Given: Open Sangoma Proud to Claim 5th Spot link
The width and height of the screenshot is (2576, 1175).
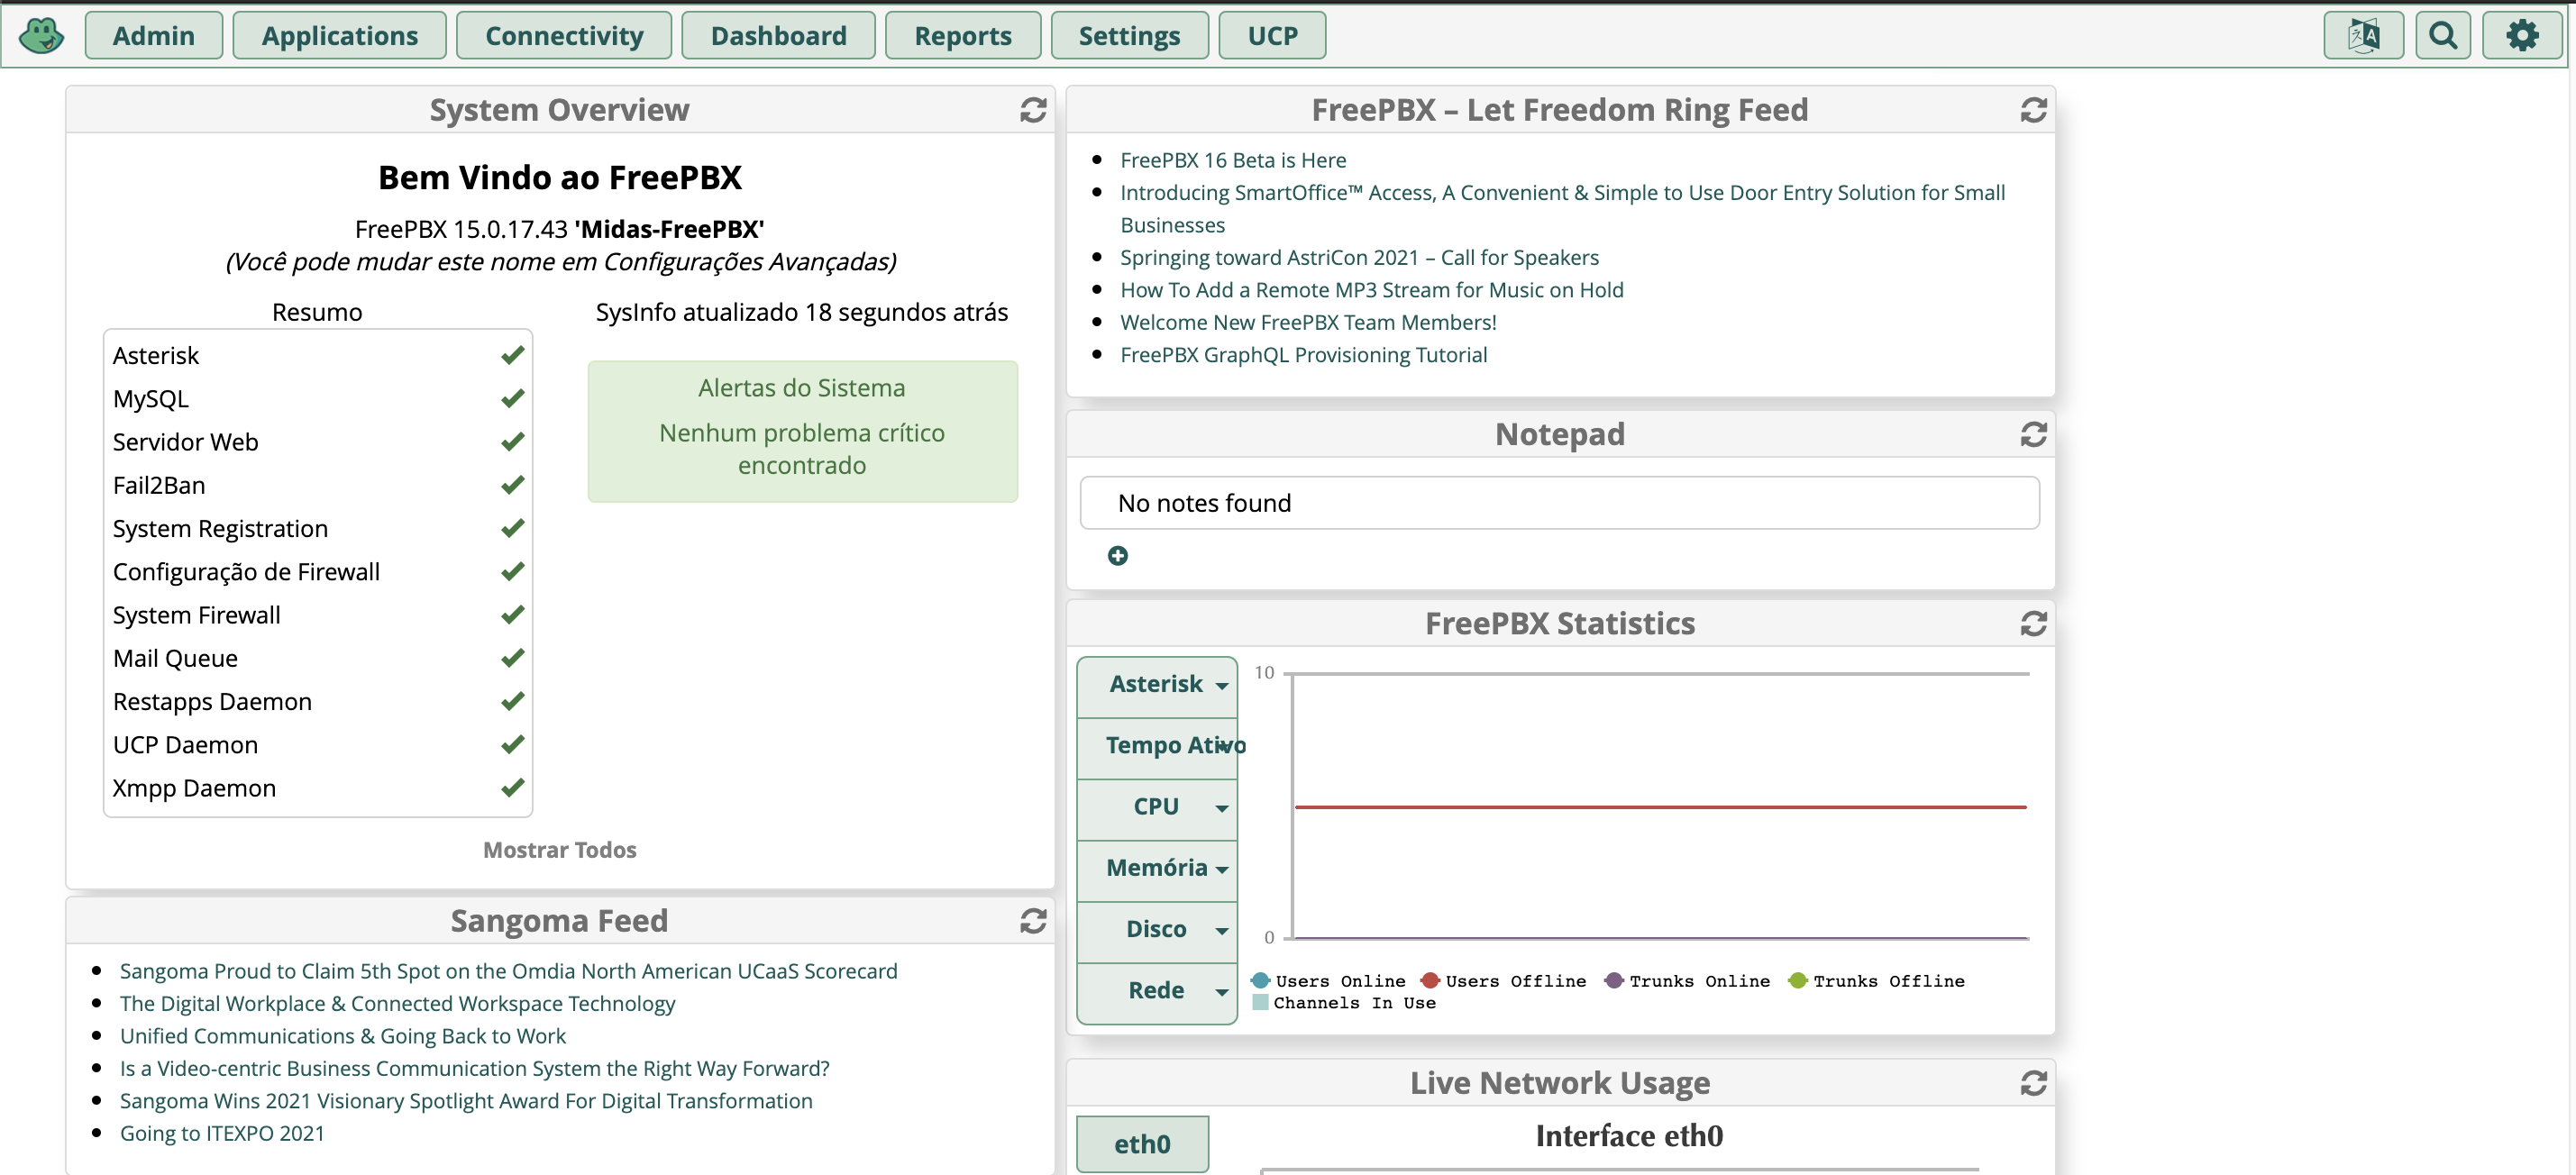Looking at the screenshot, I should (x=508, y=971).
